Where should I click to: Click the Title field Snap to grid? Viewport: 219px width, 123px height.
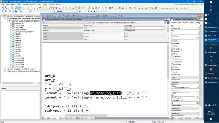(185, 28)
